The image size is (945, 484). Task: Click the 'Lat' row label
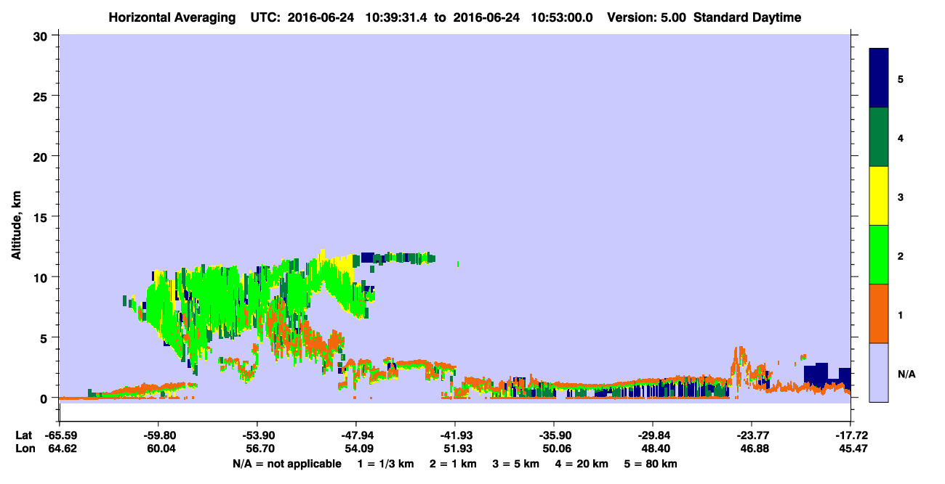tap(23, 435)
